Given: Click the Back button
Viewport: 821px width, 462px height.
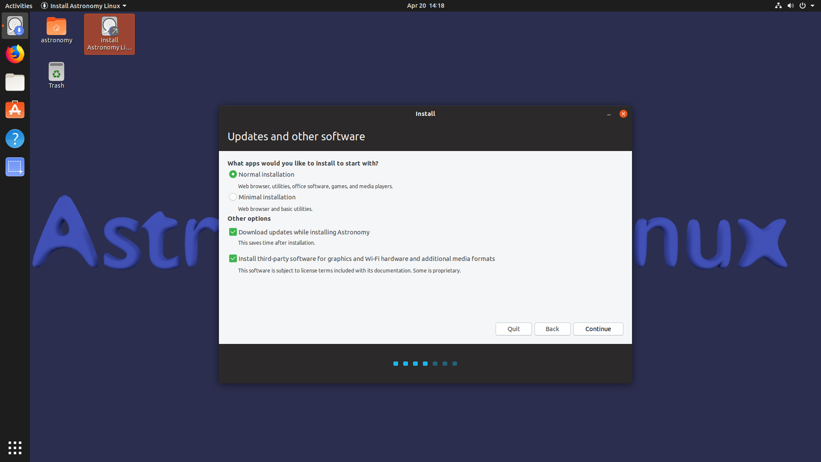Looking at the screenshot, I should [552, 329].
